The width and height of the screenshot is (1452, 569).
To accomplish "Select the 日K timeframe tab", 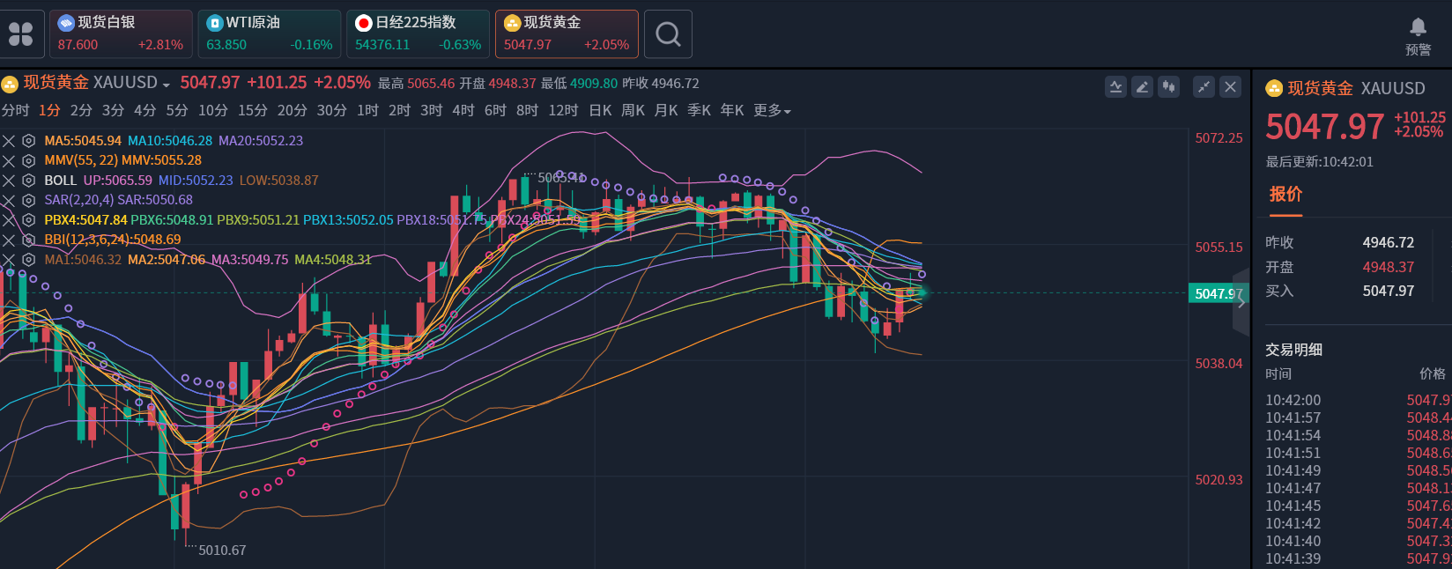I will 600,111.
